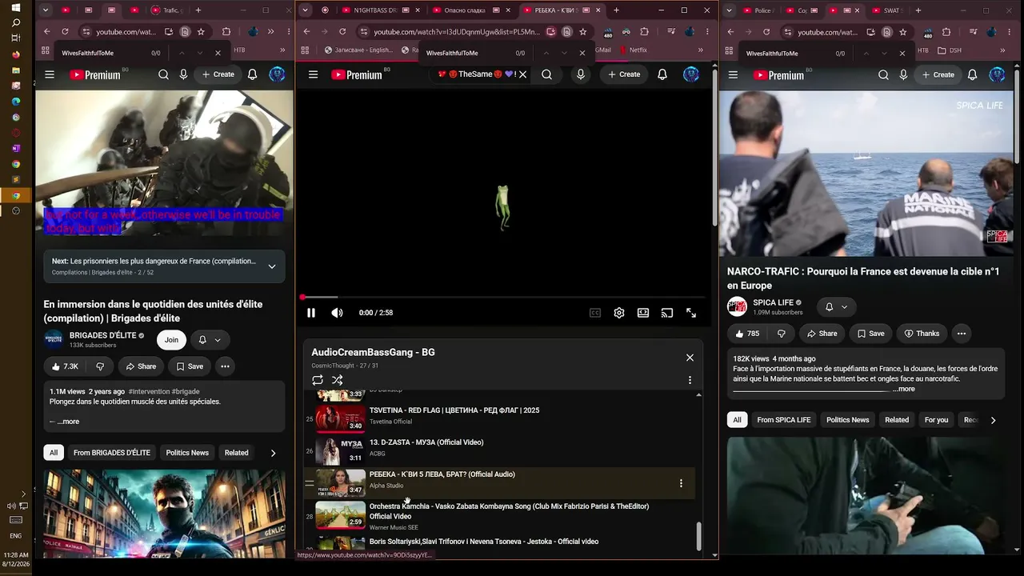Click search icon in BRIGADES D'ÉLITE window
This screenshot has width=1024, height=576.
tap(163, 74)
